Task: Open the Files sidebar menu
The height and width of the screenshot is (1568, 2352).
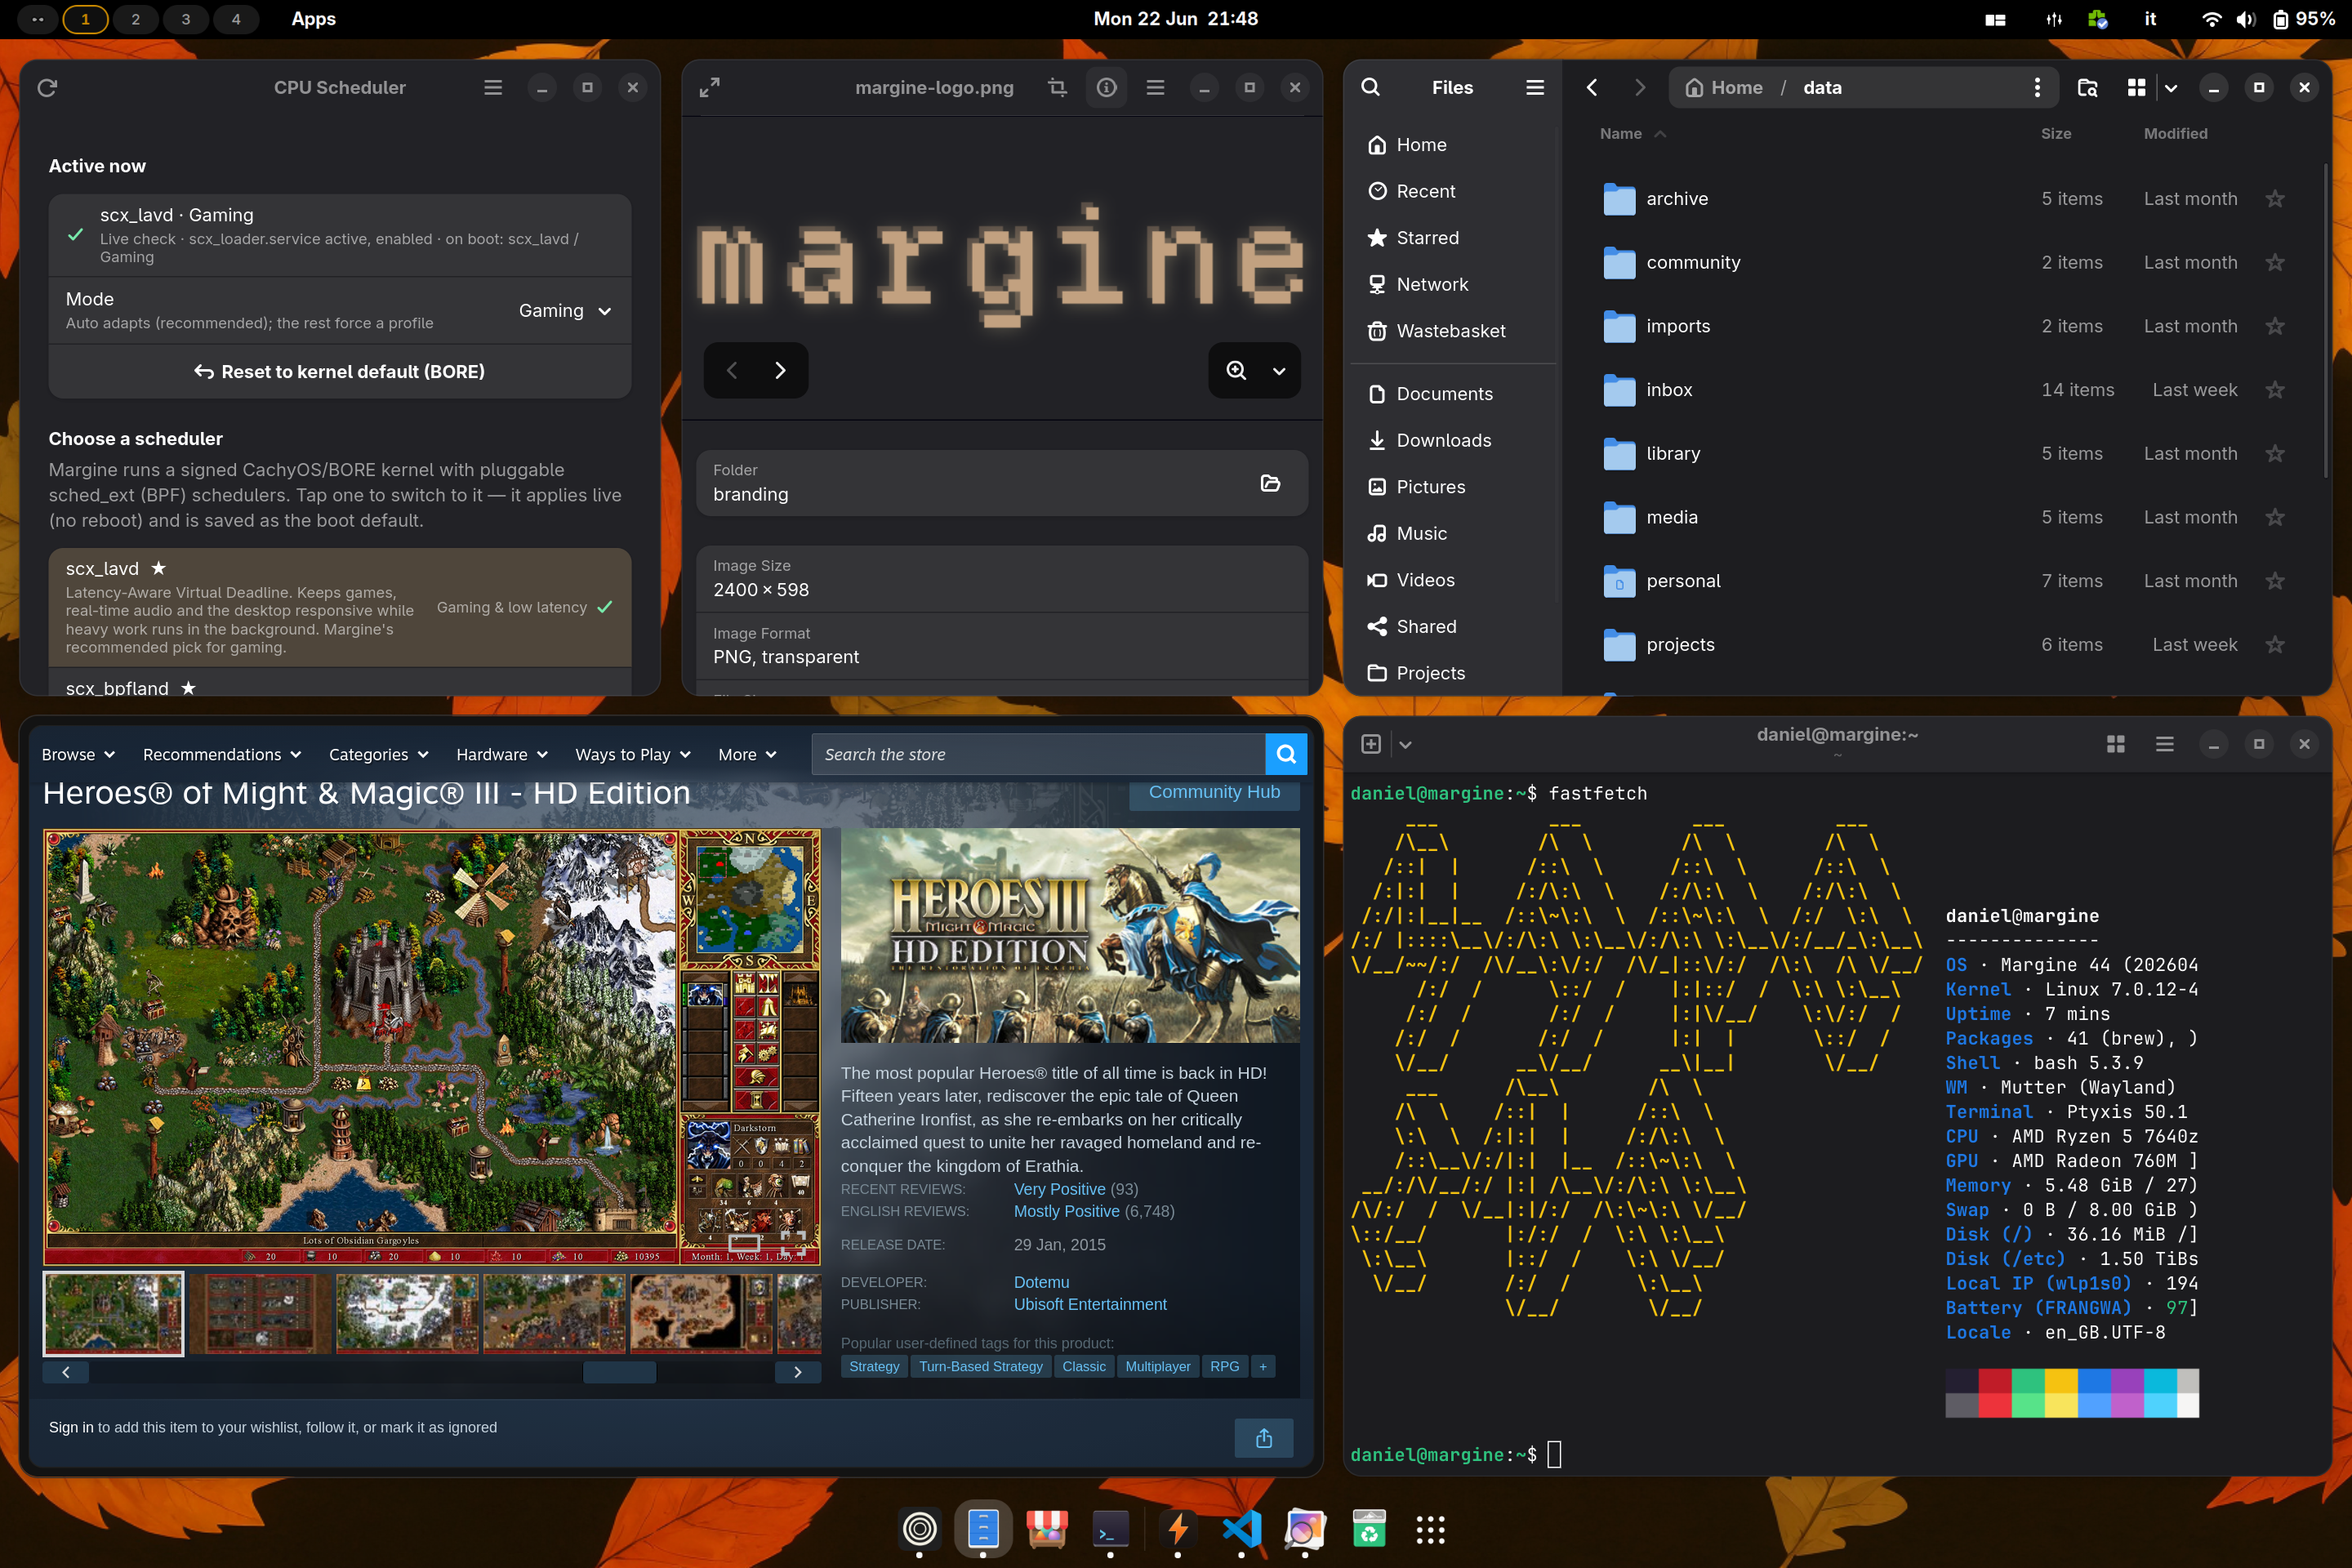Action: click(x=1535, y=88)
